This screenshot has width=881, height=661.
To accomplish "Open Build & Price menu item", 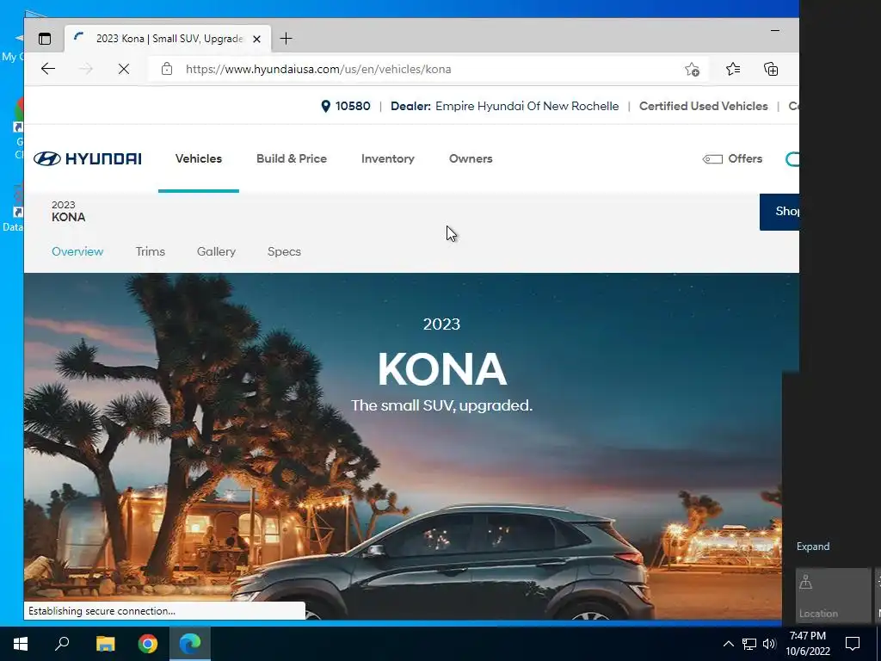I will click(x=292, y=158).
